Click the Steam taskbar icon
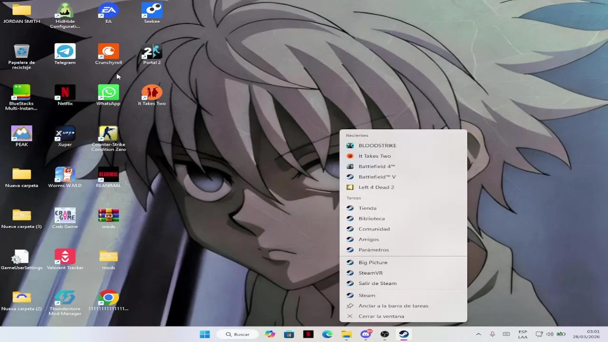Screen dimensions: 608x342 tap(404, 334)
